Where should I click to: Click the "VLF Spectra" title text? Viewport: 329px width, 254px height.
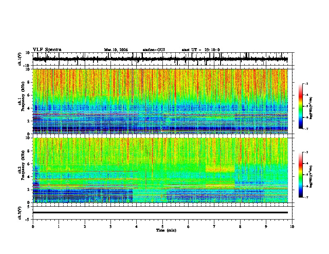(47, 50)
